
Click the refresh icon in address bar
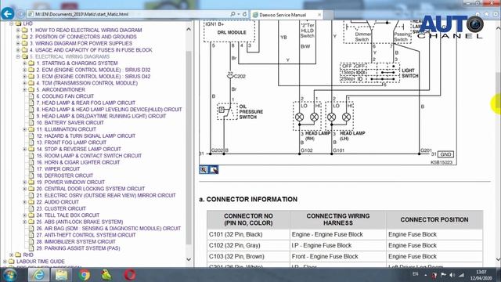[x=244, y=14]
